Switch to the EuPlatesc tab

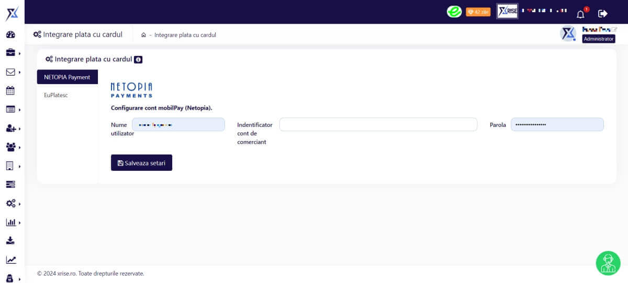coord(56,95)
